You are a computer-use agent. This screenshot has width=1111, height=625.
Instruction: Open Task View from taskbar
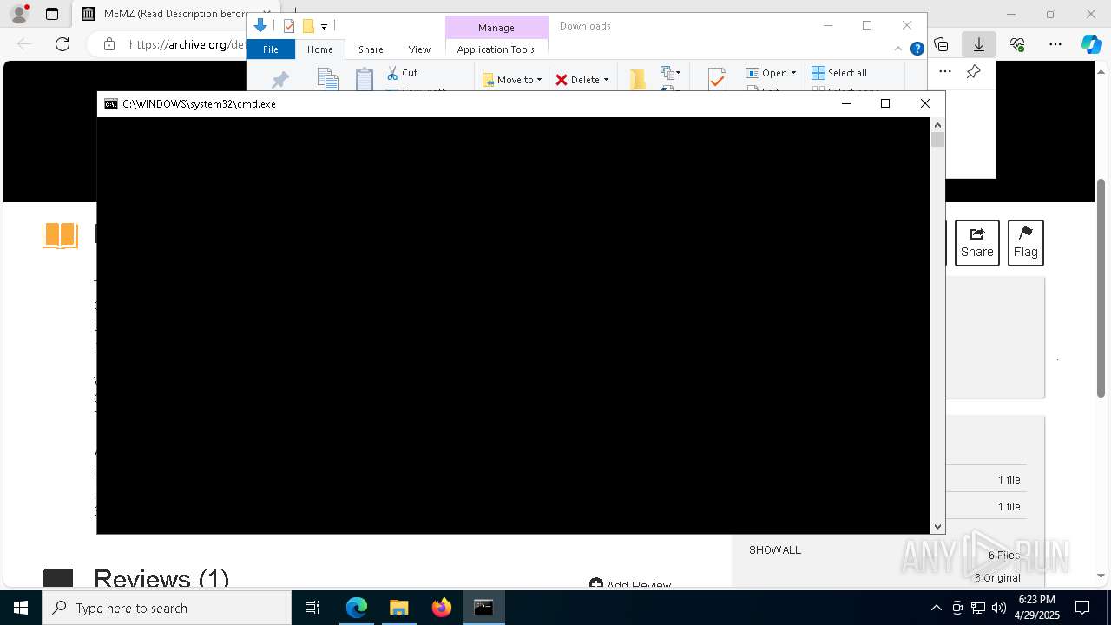pyautogui.click(x=312, y=608)
